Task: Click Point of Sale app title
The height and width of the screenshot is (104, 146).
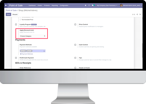Action: [16, 5]
